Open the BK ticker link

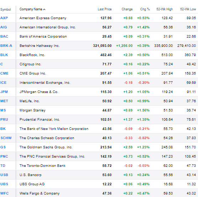(x=3, y=128)
